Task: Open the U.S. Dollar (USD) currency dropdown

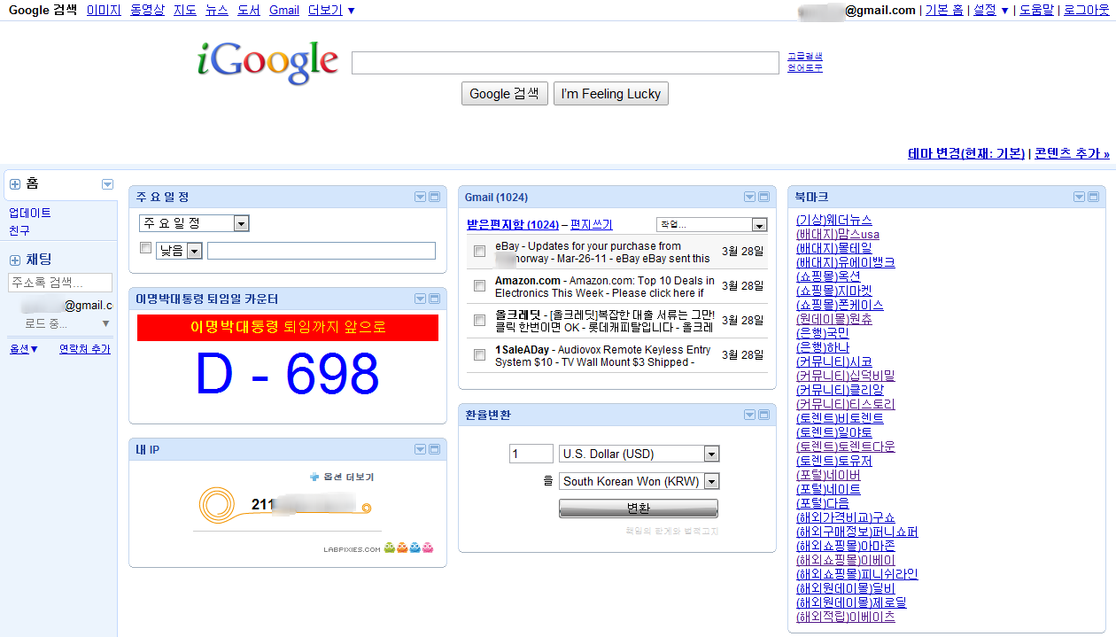Action: [x=639, y=454]
